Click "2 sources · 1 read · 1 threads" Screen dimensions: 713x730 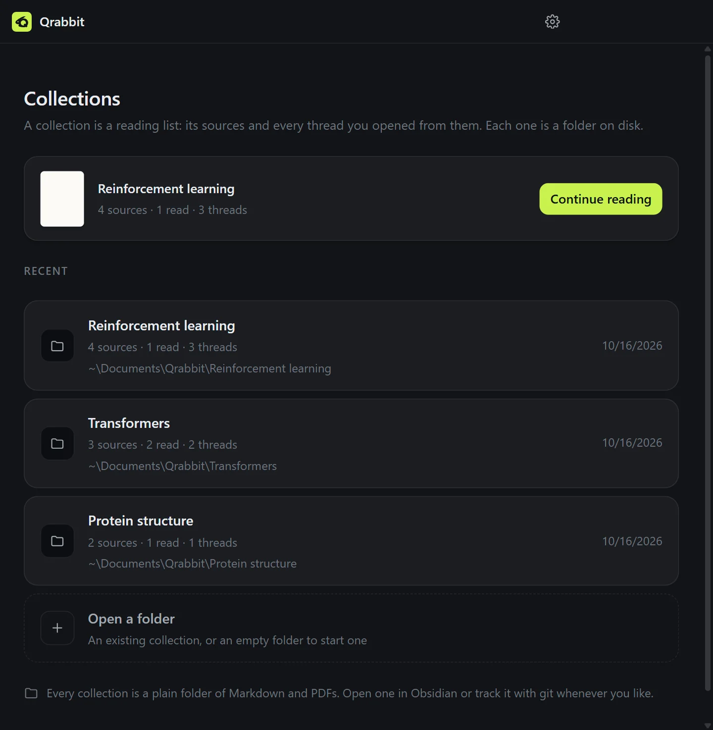[x=162, y=543]
